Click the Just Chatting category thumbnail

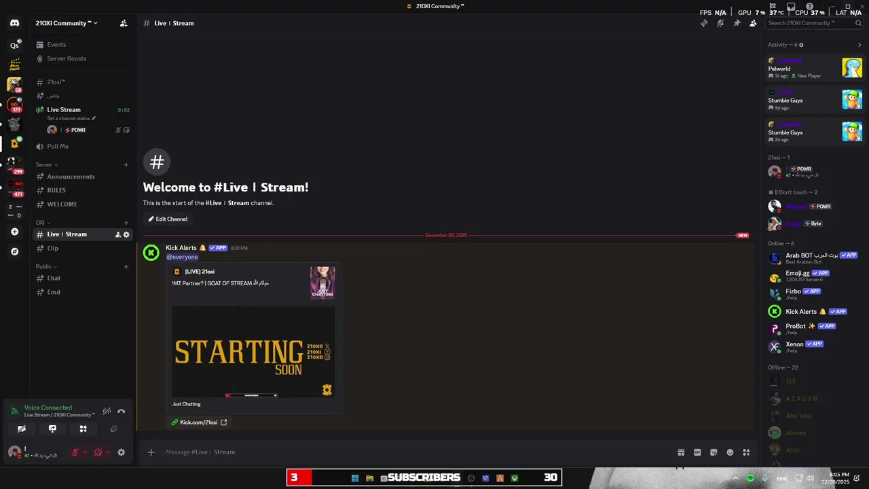322,283
